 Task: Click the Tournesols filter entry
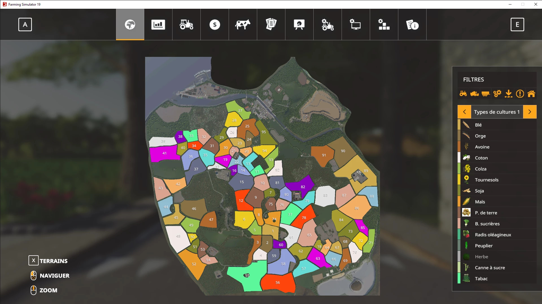tap(486, 180)
